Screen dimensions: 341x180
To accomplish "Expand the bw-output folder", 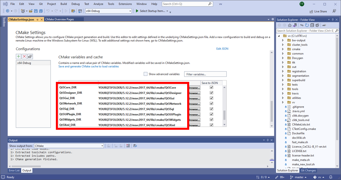I will click(x=283, y=40).
